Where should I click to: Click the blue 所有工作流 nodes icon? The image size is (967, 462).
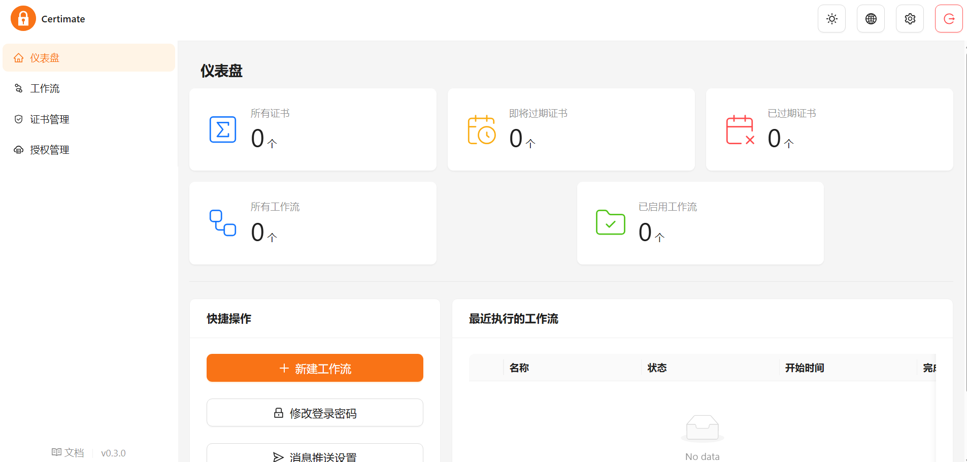(x=223, y=223)
